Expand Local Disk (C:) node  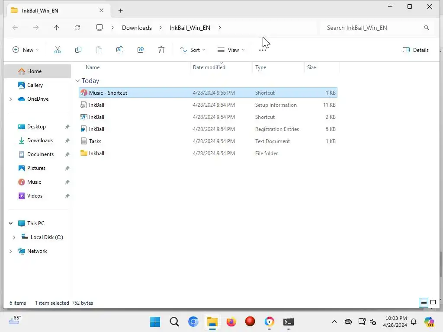click(x=14, y=237)
